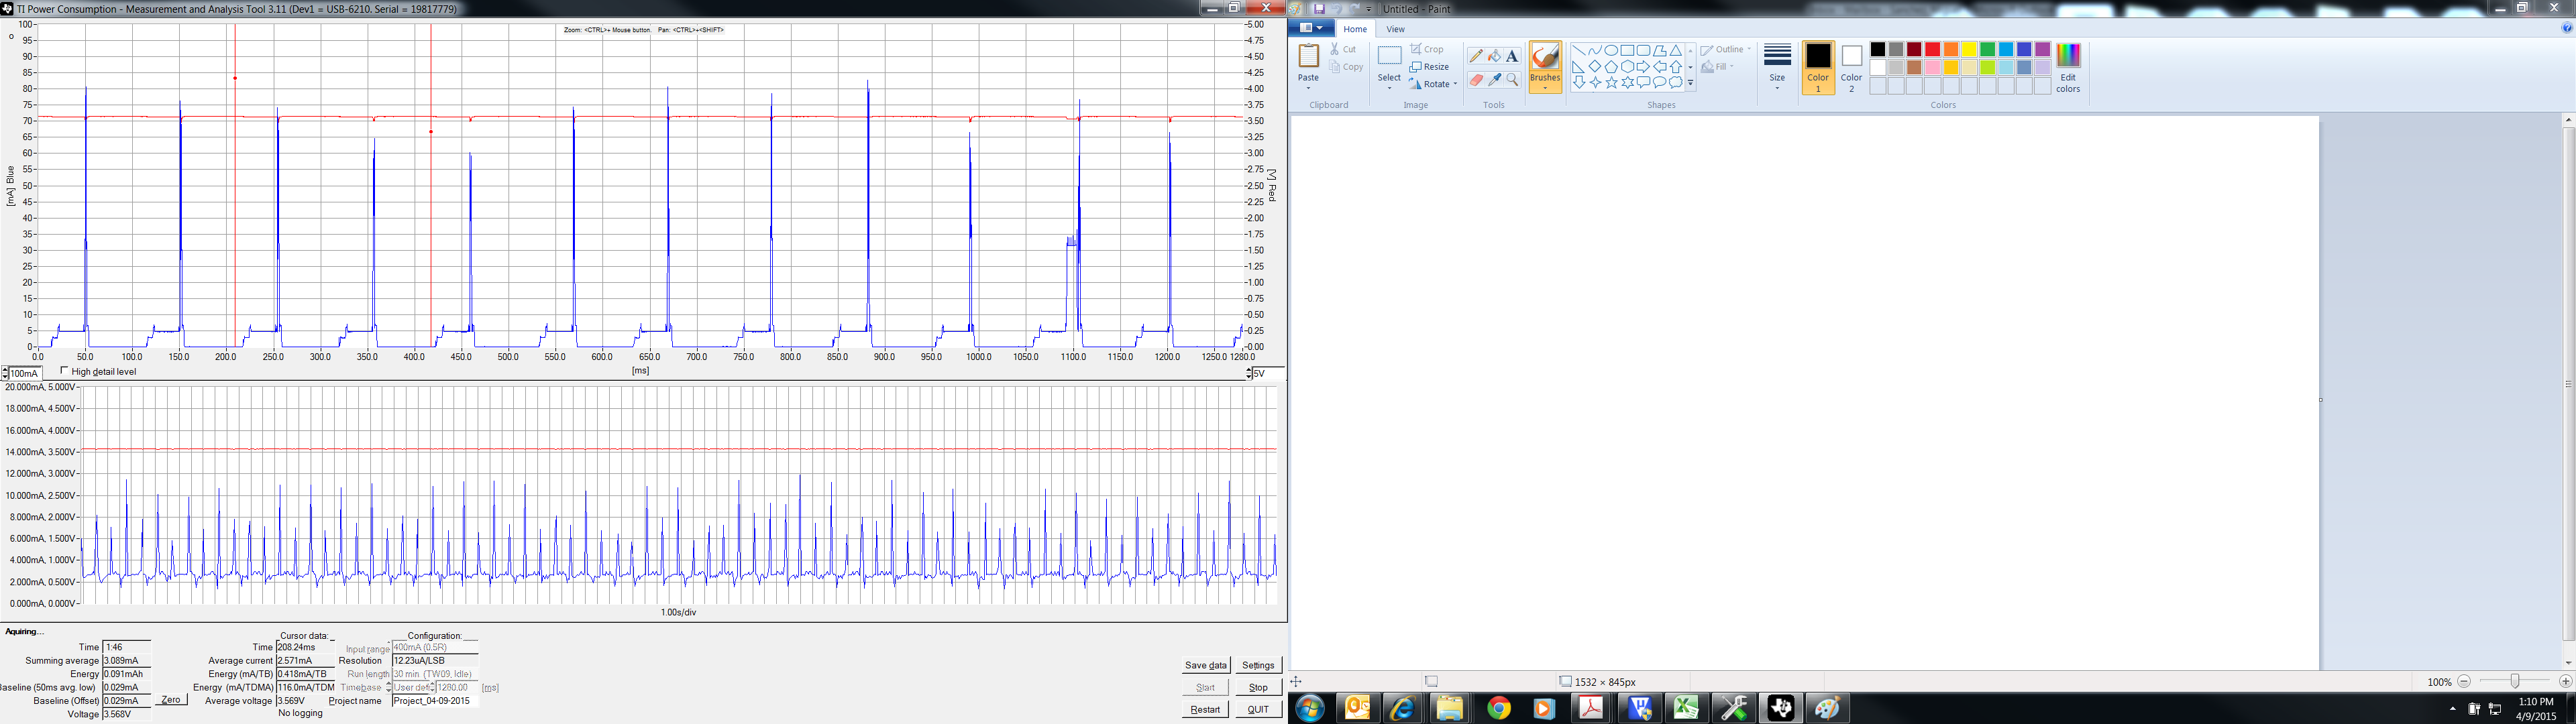The image size is (2576, 724).
Task: Choose the Cloud callout shape
Action: coord(1675,83)
